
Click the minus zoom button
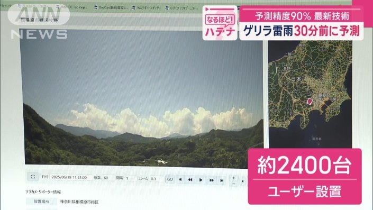click(x=234, y=184)
